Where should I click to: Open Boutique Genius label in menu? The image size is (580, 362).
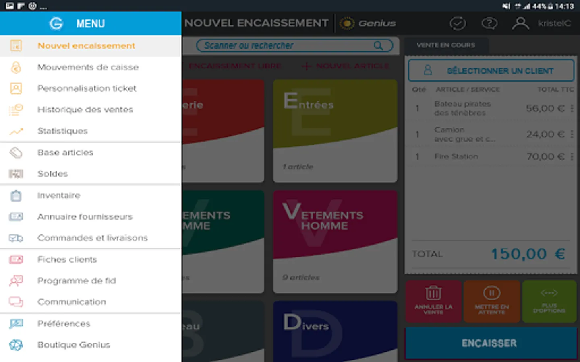point(74,345)
